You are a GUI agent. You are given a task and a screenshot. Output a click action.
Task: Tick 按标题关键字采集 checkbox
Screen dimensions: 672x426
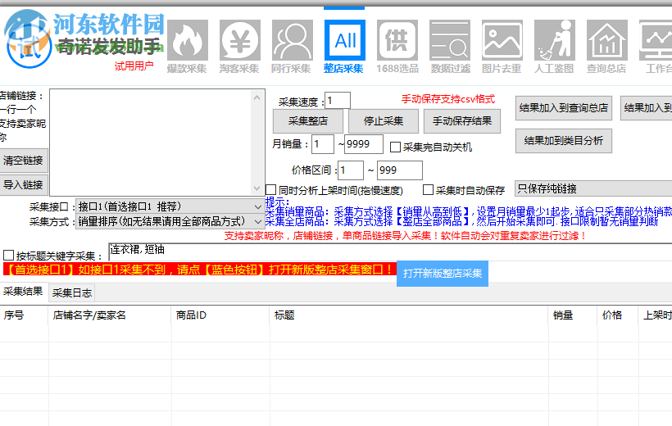(x=8, y=256)
